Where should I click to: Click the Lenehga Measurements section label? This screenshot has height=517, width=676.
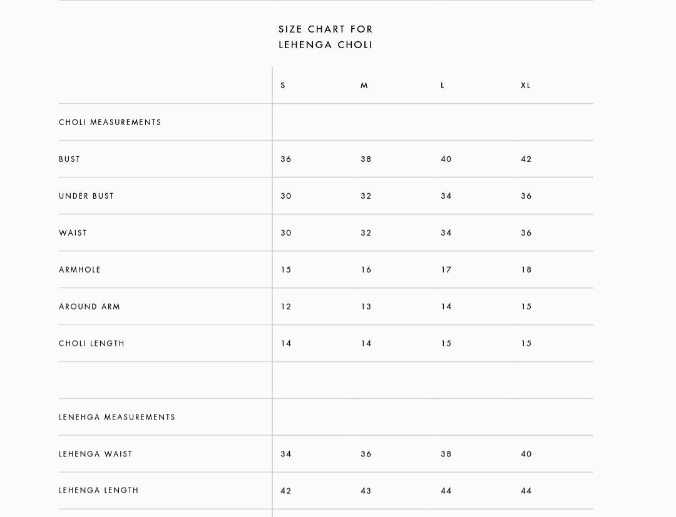117,418
